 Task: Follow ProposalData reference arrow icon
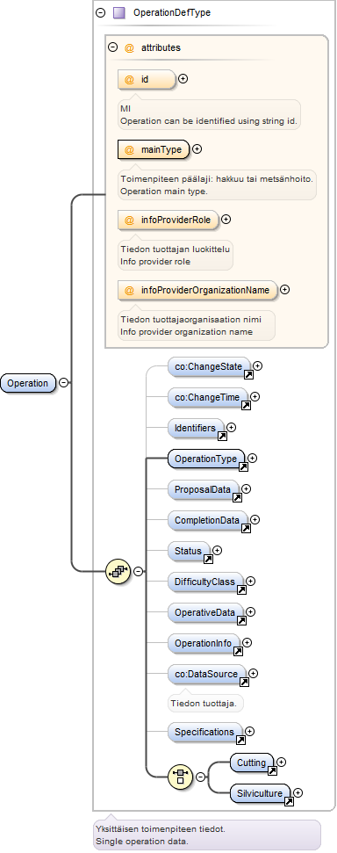click(x=237, y=497)
